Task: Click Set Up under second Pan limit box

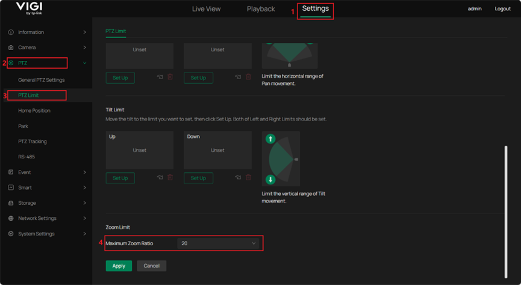Action: 198,78
